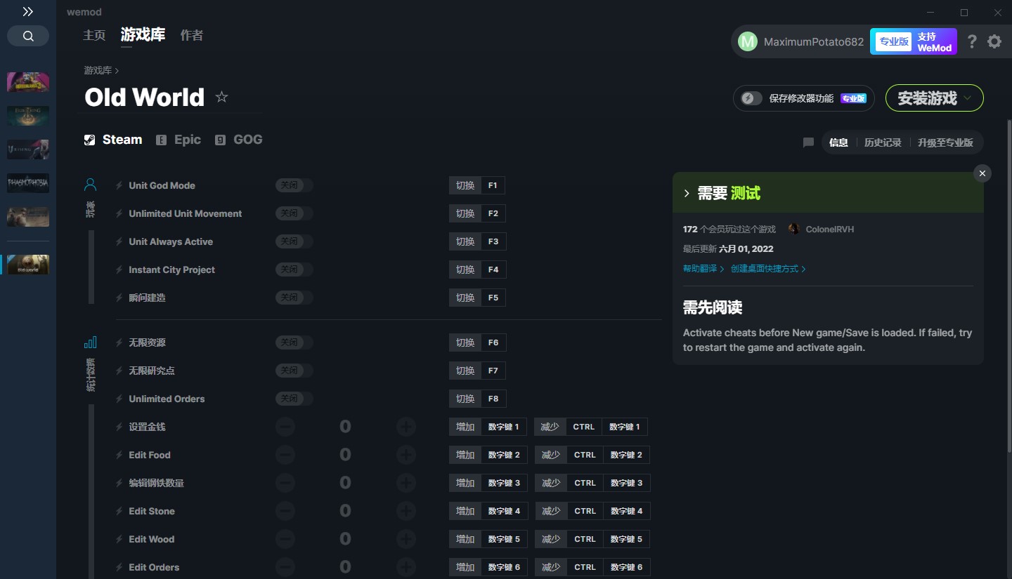Toggle Unlimited Unit Movement switch
This screenshot has height=579, width=1012.
(294, 213)
